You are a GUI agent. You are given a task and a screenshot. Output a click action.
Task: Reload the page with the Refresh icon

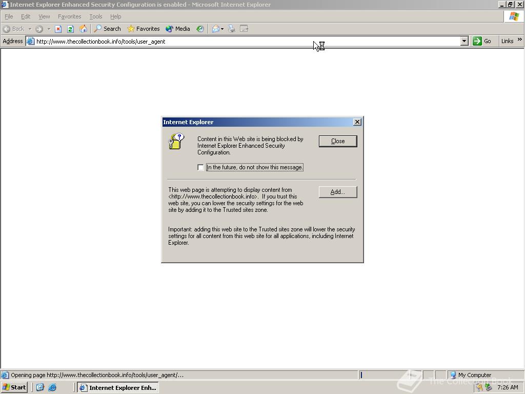point(70,29)
